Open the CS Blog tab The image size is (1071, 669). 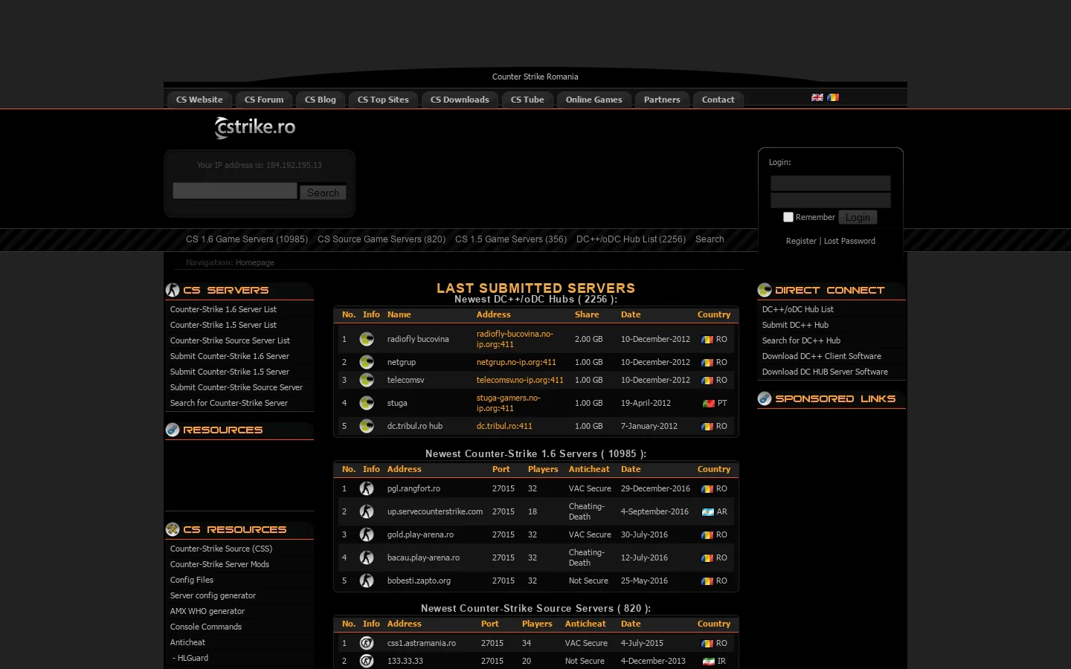(x=321, y=100)
